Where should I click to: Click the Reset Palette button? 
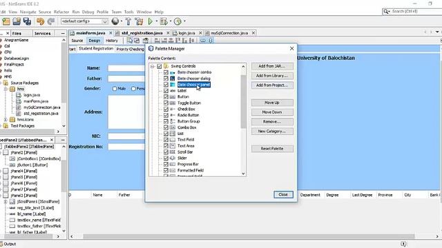272,149
